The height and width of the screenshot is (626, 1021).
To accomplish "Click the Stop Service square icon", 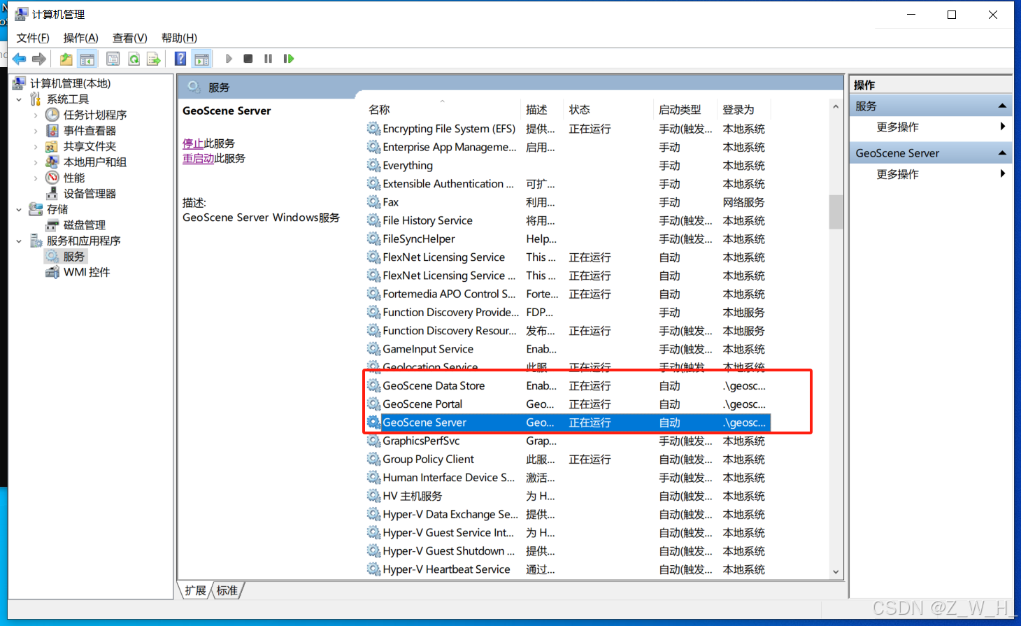I will click(x=248, y=59).
